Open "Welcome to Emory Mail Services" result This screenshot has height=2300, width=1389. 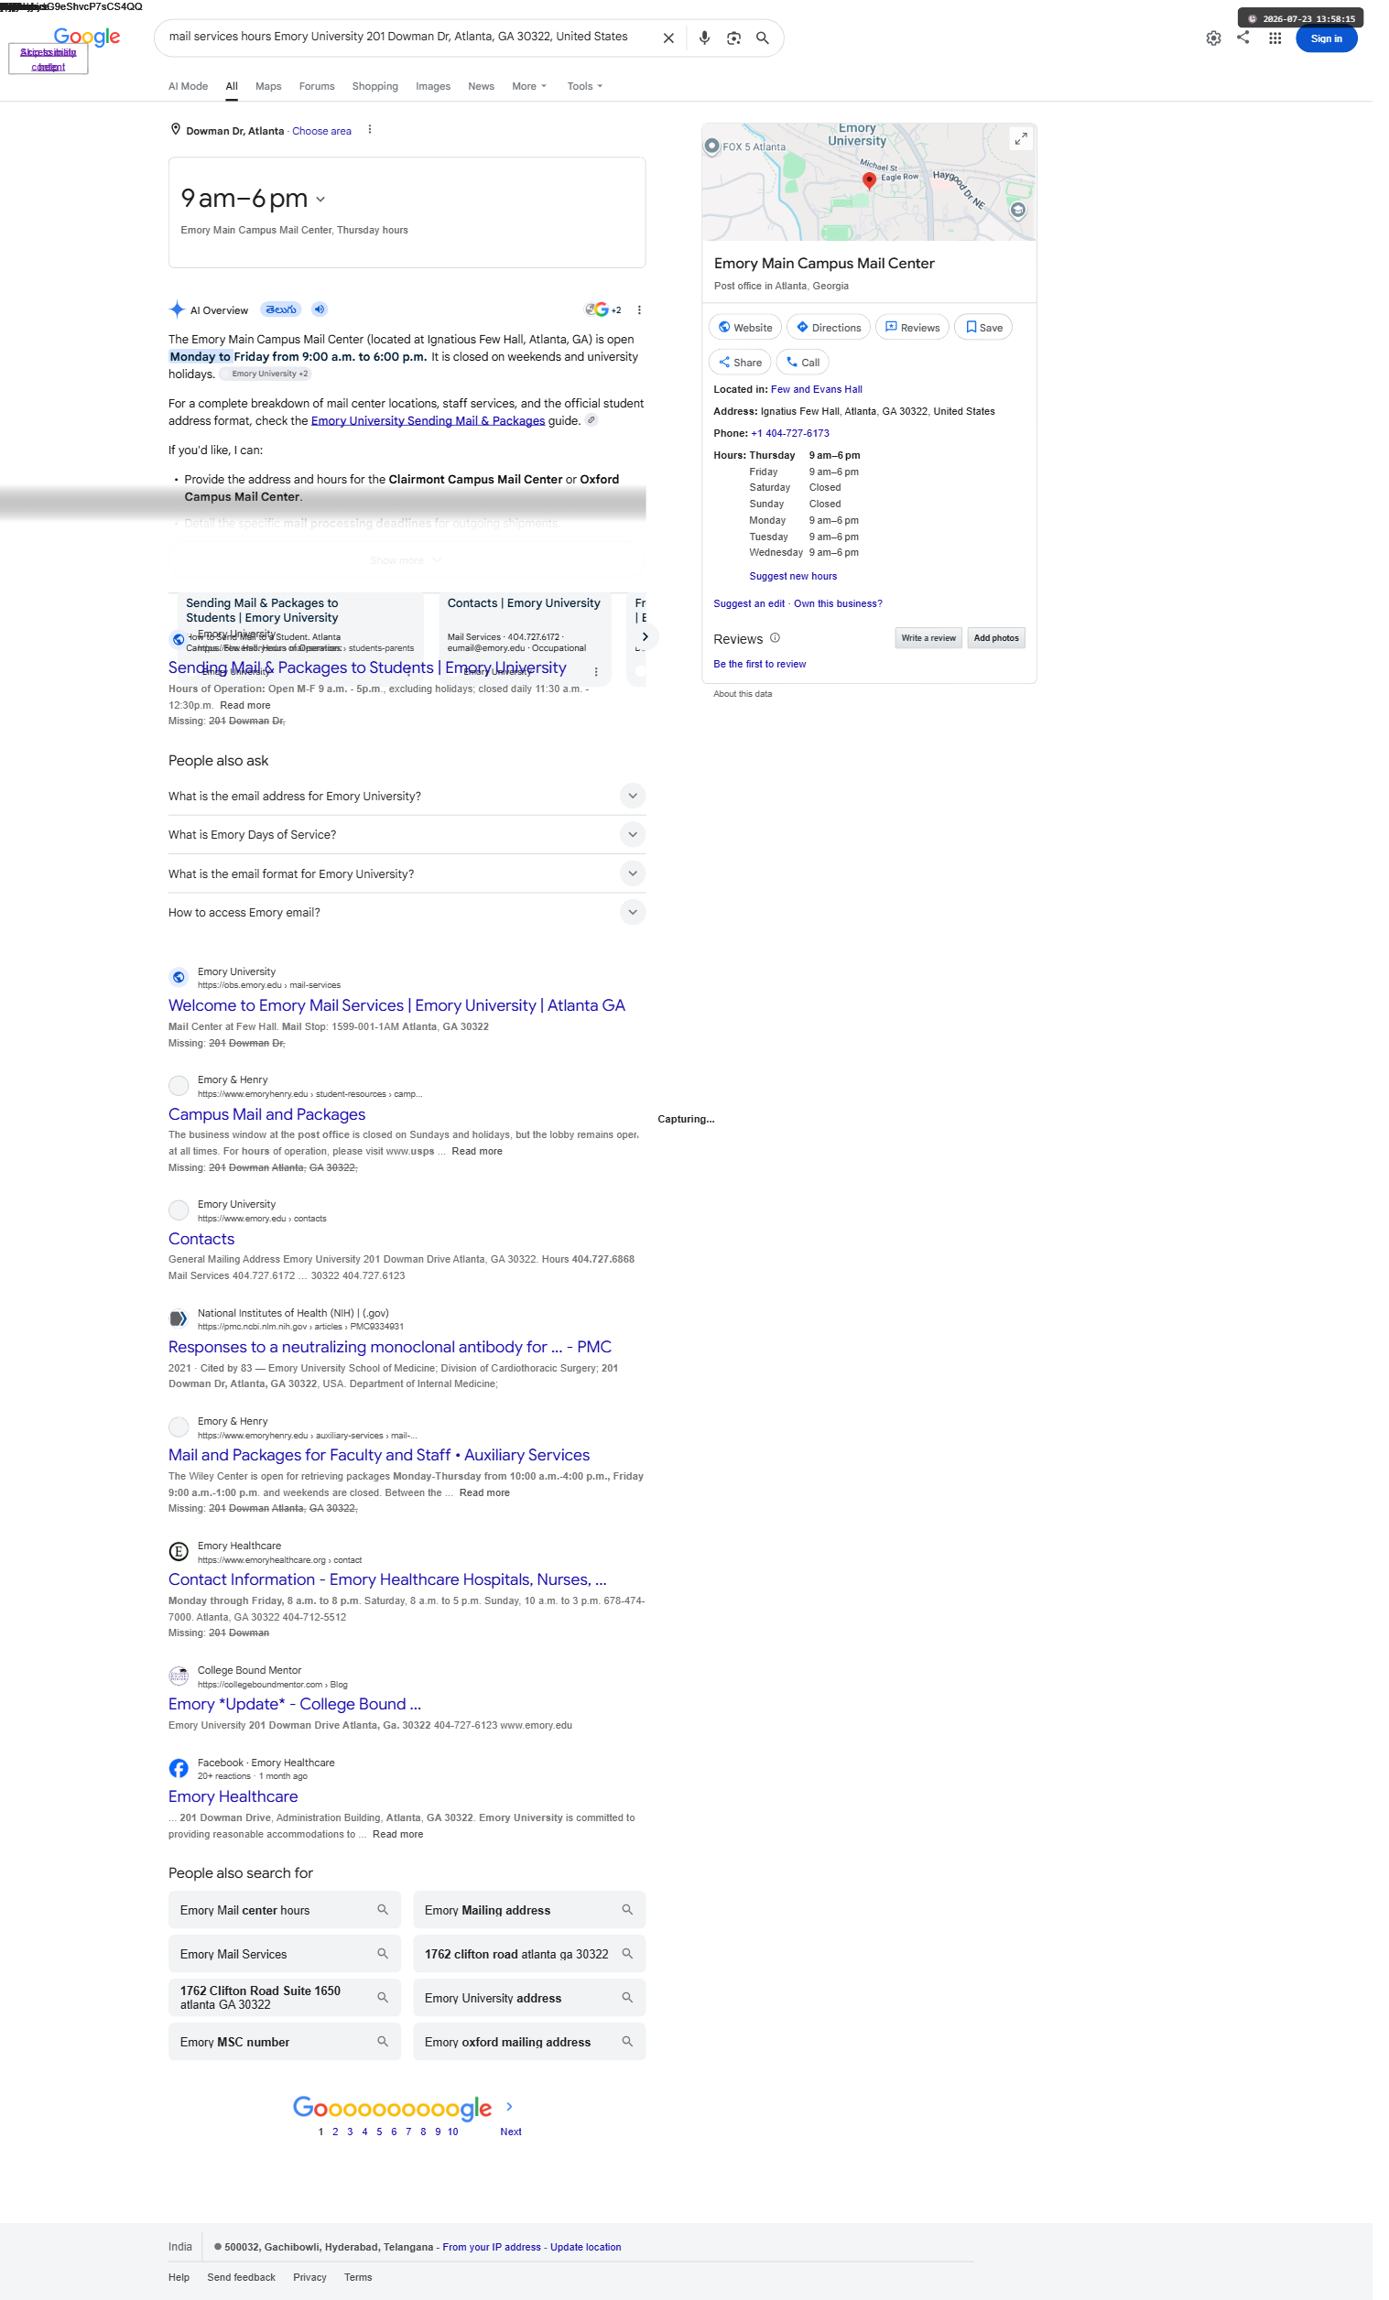pyautogui.click(x=396, y=1005)
